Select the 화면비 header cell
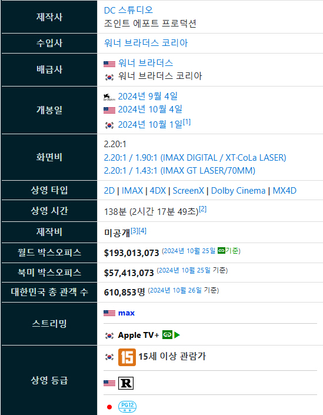 click(49, 157)
